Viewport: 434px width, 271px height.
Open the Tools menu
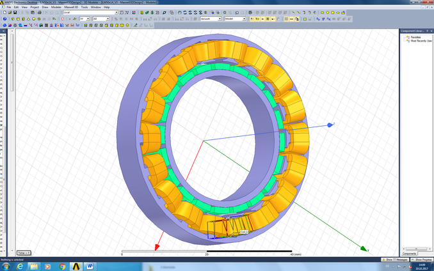coord(84,7)
